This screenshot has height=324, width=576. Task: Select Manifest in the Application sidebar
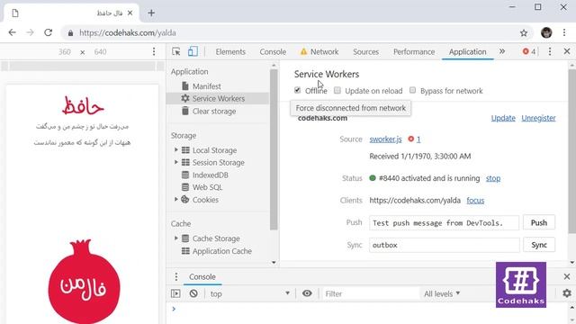pyautogui.click(x=206, y=86)
